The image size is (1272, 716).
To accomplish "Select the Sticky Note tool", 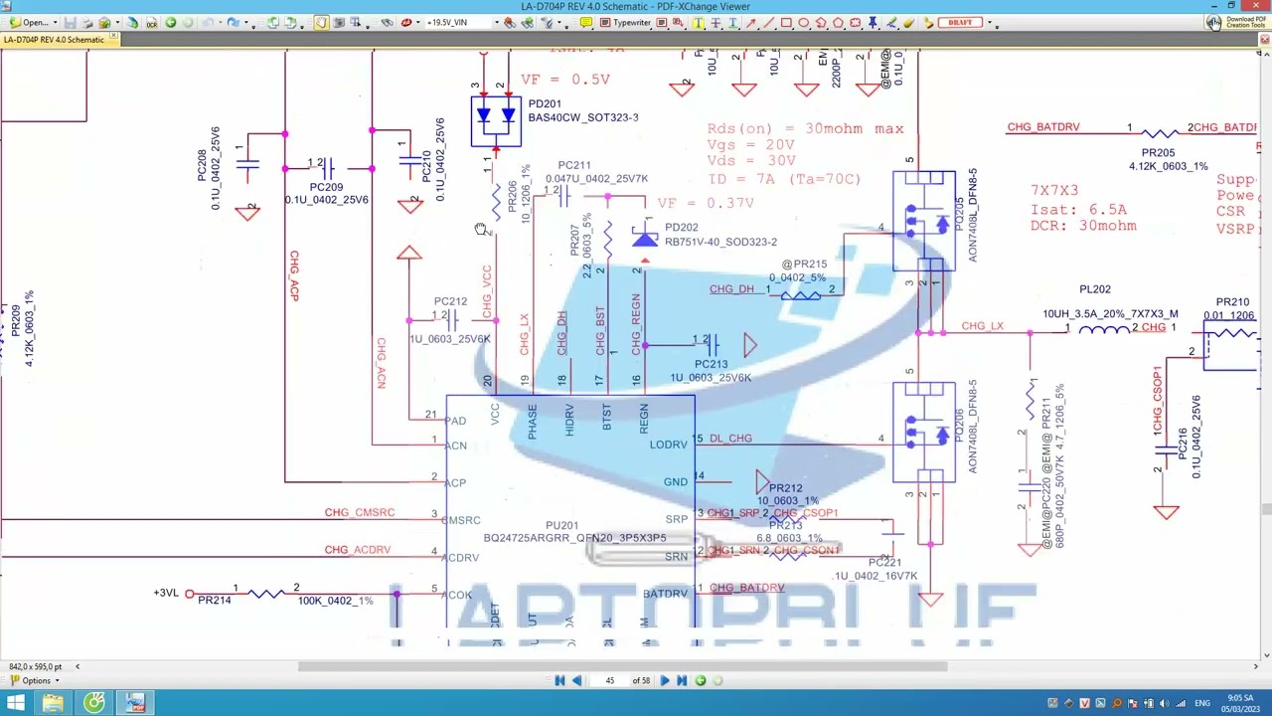I will pos(586,22).
